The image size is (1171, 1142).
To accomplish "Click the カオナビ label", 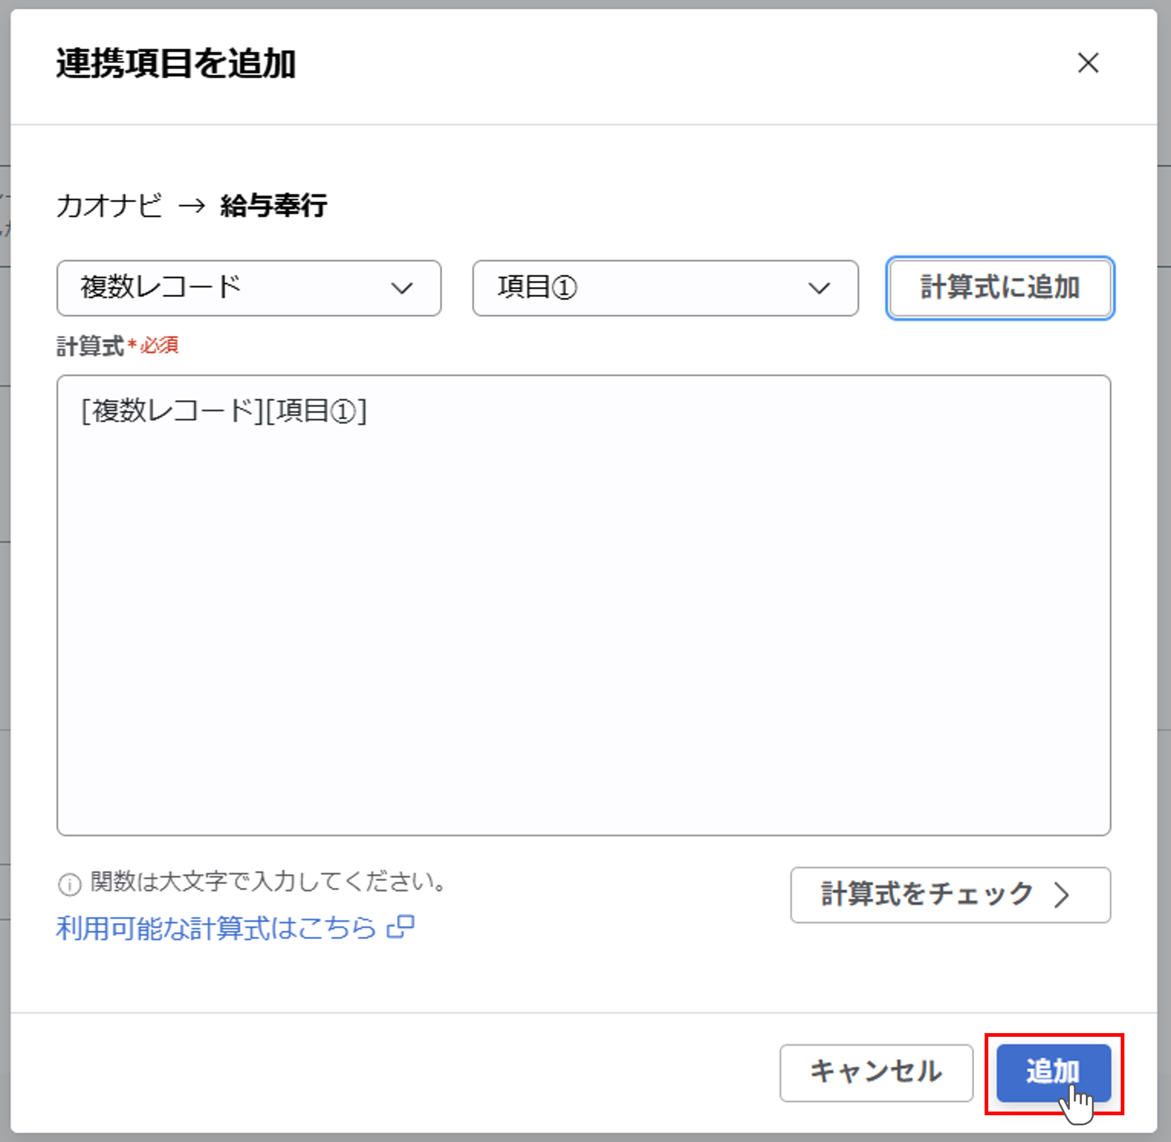I will (109, 206).
